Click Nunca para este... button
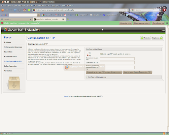The width and height of the screenshot is (169, 135). pos(142,23)
